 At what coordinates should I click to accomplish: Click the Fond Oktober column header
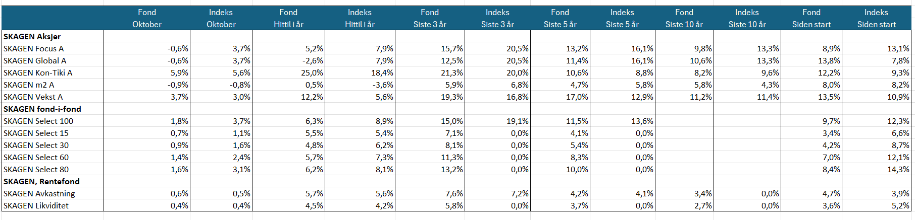coord(147,18)
